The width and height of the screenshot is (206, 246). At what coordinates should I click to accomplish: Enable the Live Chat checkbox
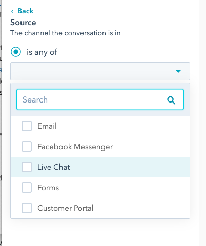click(x=27, y=167)
